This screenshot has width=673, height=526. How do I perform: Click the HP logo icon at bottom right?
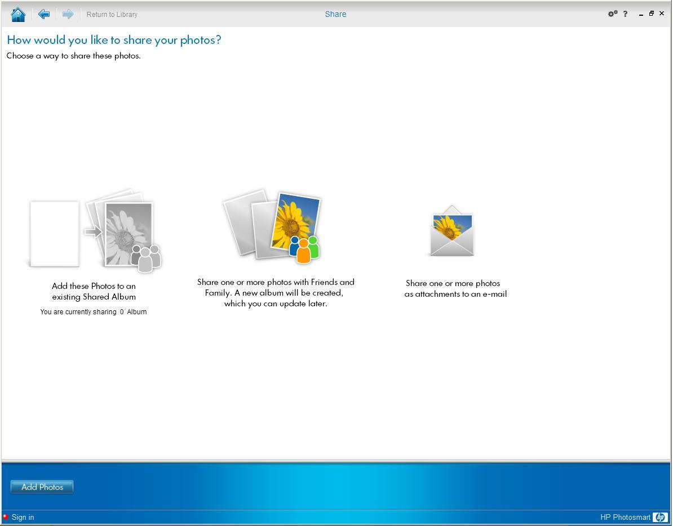659,517
